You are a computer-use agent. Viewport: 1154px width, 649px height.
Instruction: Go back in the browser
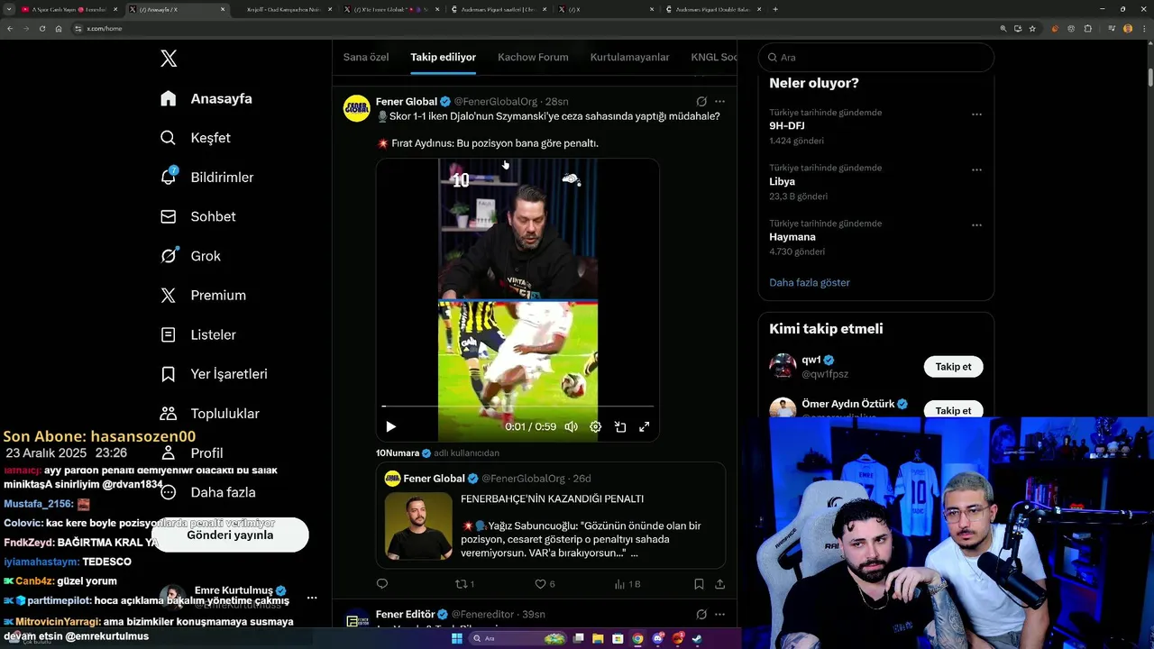(x=10, y=28)
